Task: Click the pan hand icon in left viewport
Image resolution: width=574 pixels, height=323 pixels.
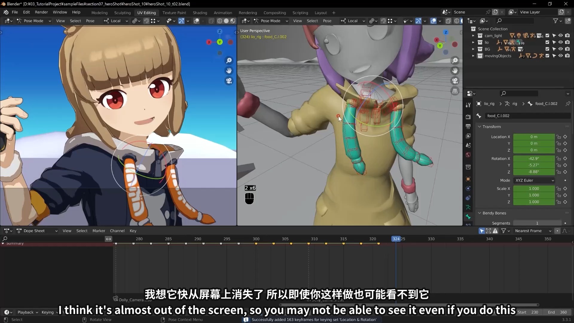Action: [229, 71]
